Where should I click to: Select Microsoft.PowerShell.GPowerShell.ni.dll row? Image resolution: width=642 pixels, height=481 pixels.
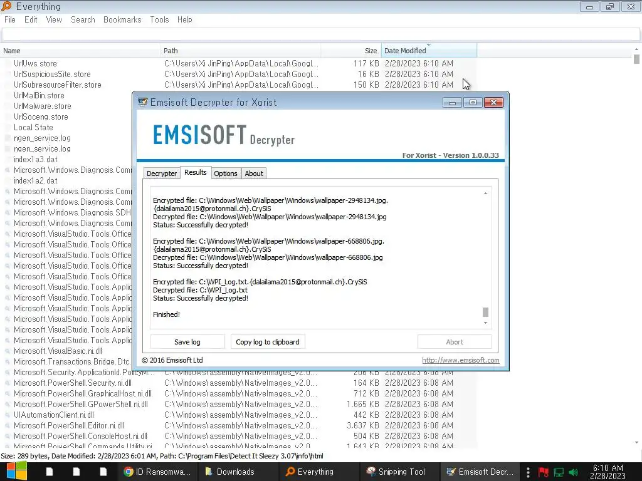click(x=239, y=404)
